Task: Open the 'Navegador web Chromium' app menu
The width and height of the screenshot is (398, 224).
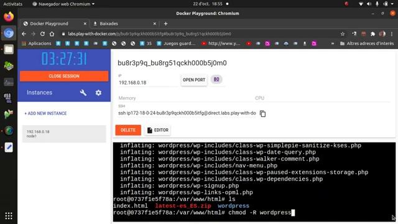Action: 63,4
